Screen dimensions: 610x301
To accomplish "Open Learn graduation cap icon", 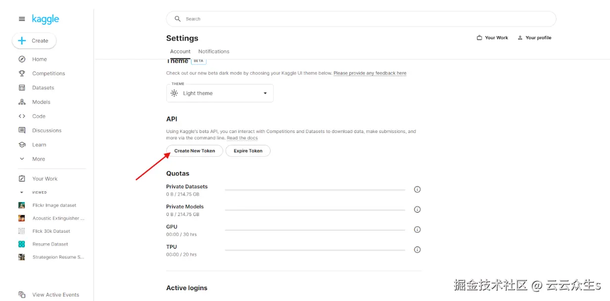I will pos(22,145).
